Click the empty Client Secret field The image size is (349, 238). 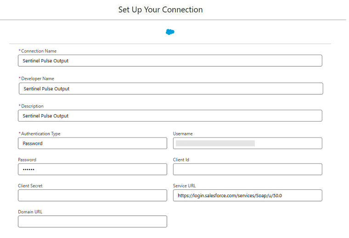[92, 195]
